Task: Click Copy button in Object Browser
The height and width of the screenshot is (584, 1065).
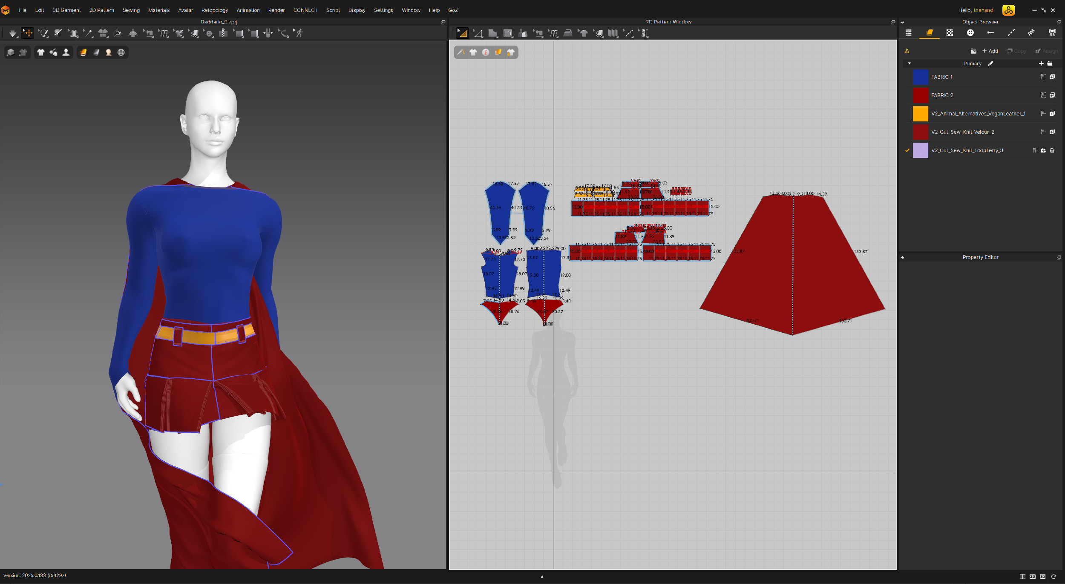Action: point(1016,51)
